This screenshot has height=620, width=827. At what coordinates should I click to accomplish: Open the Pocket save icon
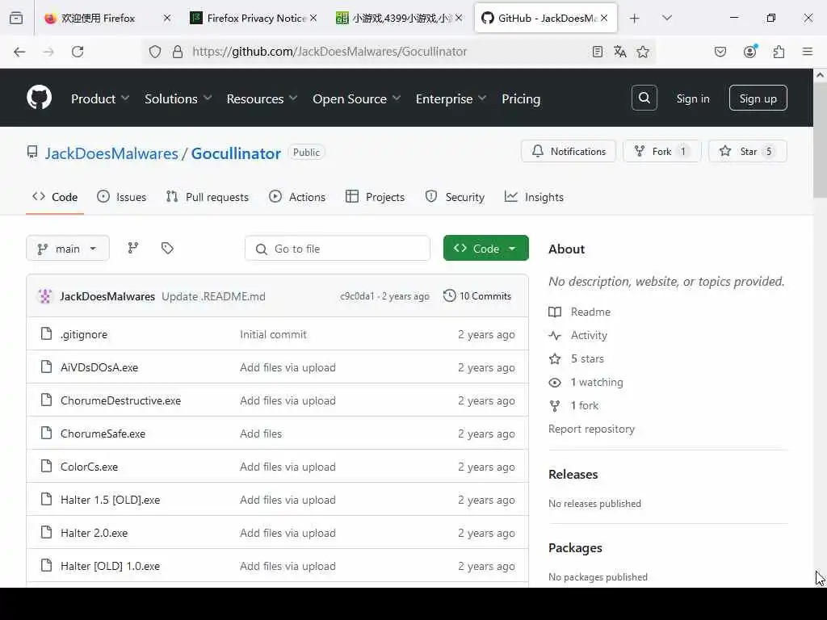720,52
